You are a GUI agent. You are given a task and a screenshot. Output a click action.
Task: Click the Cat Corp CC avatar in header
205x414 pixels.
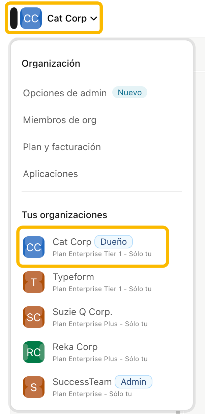31,18
